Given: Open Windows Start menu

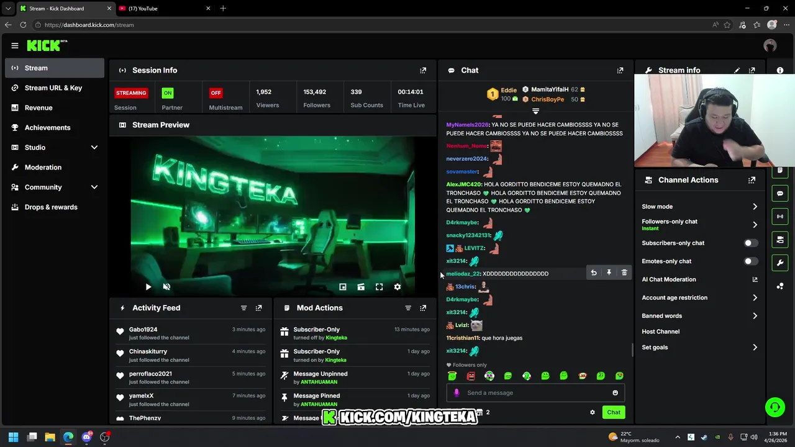Looking at the screenshot, I should point(13,437).
